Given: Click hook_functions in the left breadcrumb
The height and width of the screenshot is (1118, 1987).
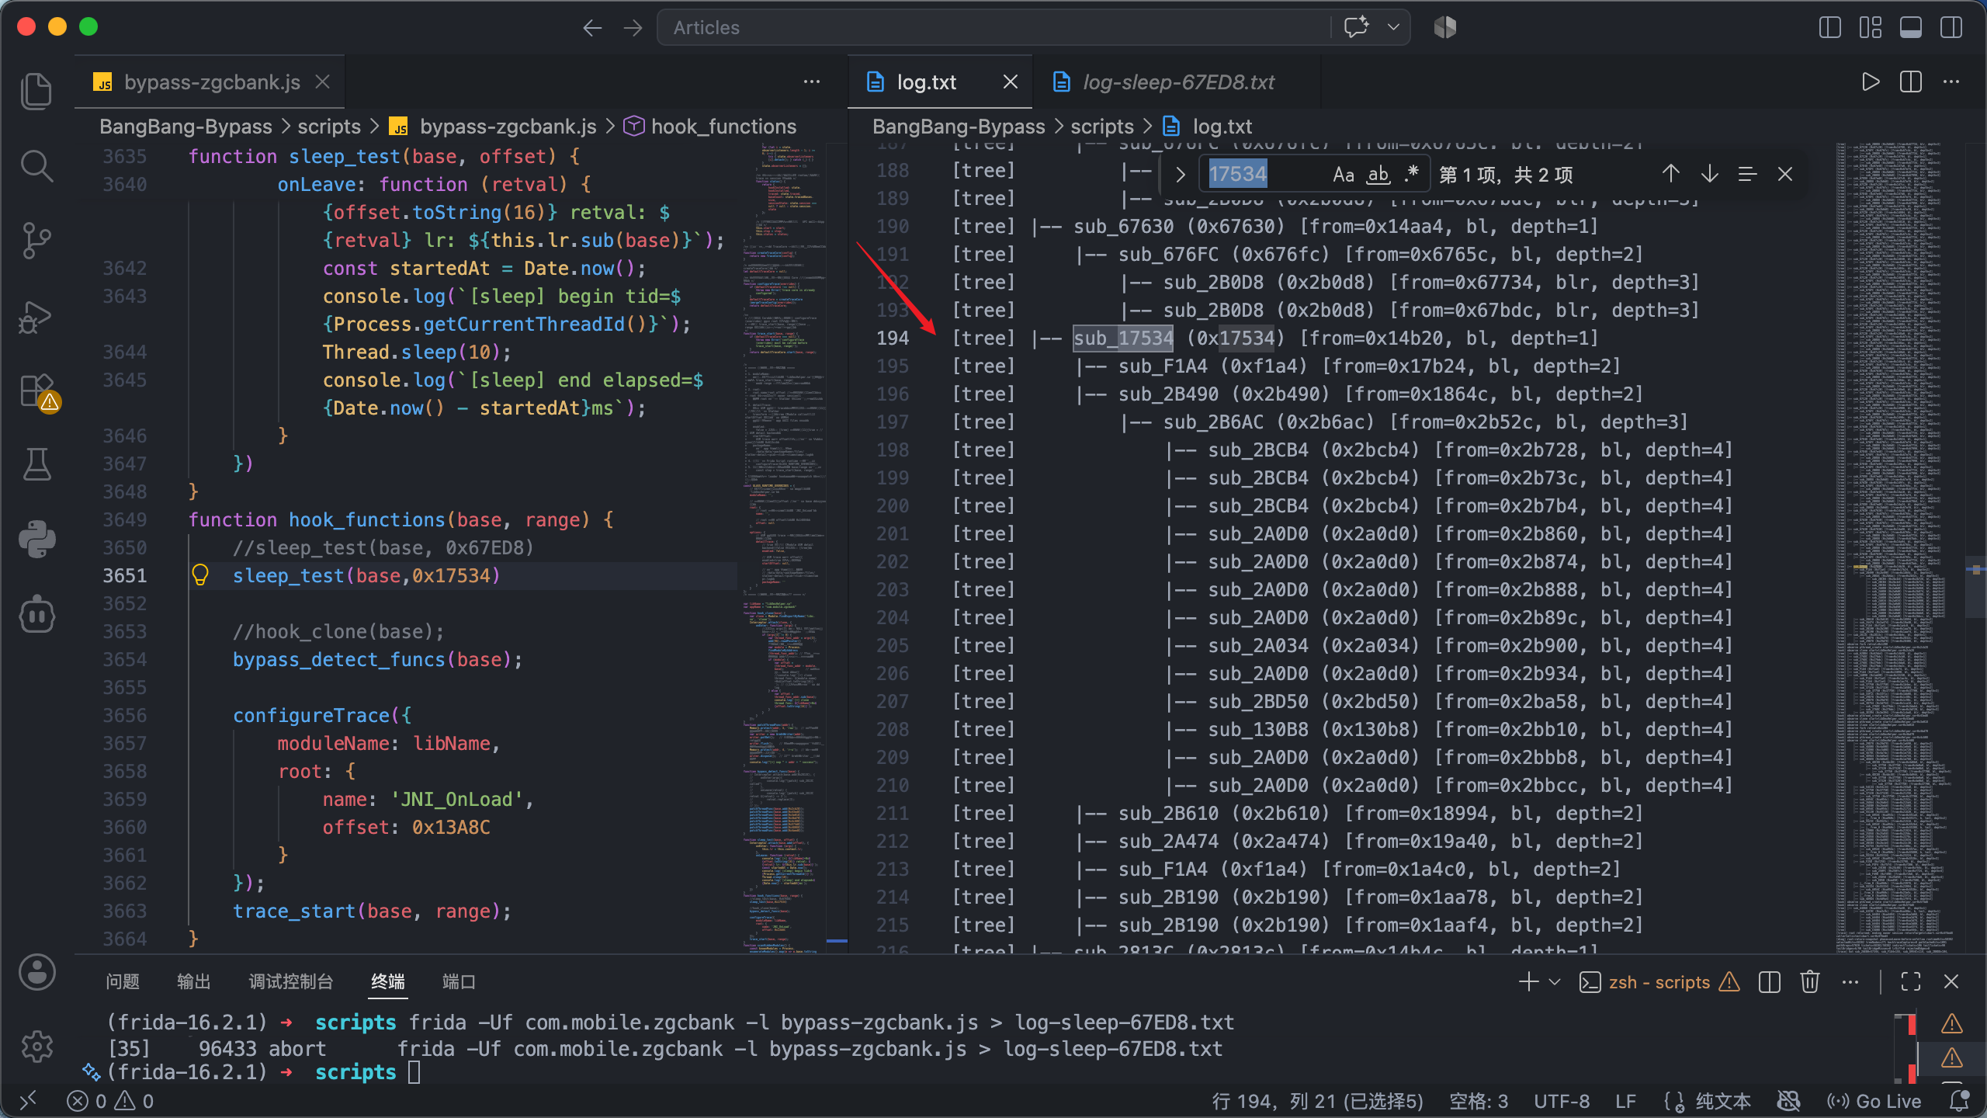Looking at the screenshot, I should point(723,127).
